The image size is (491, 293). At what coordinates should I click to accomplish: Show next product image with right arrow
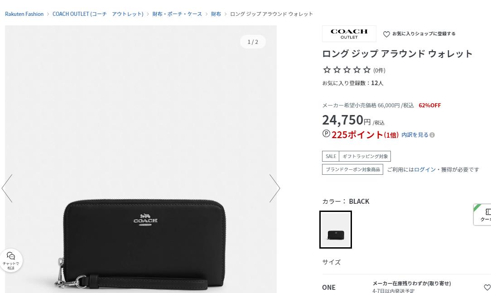coord(274,188)
